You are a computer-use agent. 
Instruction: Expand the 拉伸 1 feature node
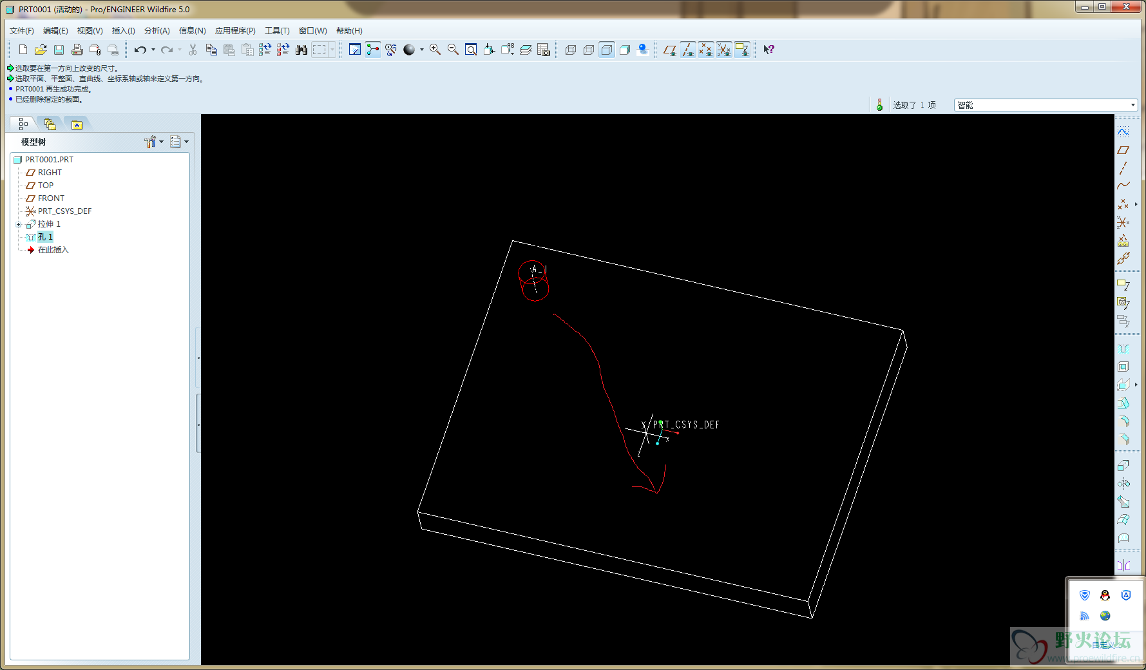coord(19,224)
